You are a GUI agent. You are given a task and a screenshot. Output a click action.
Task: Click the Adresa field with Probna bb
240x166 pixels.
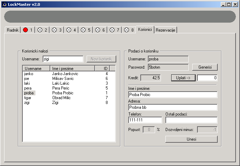pos(173,107)
